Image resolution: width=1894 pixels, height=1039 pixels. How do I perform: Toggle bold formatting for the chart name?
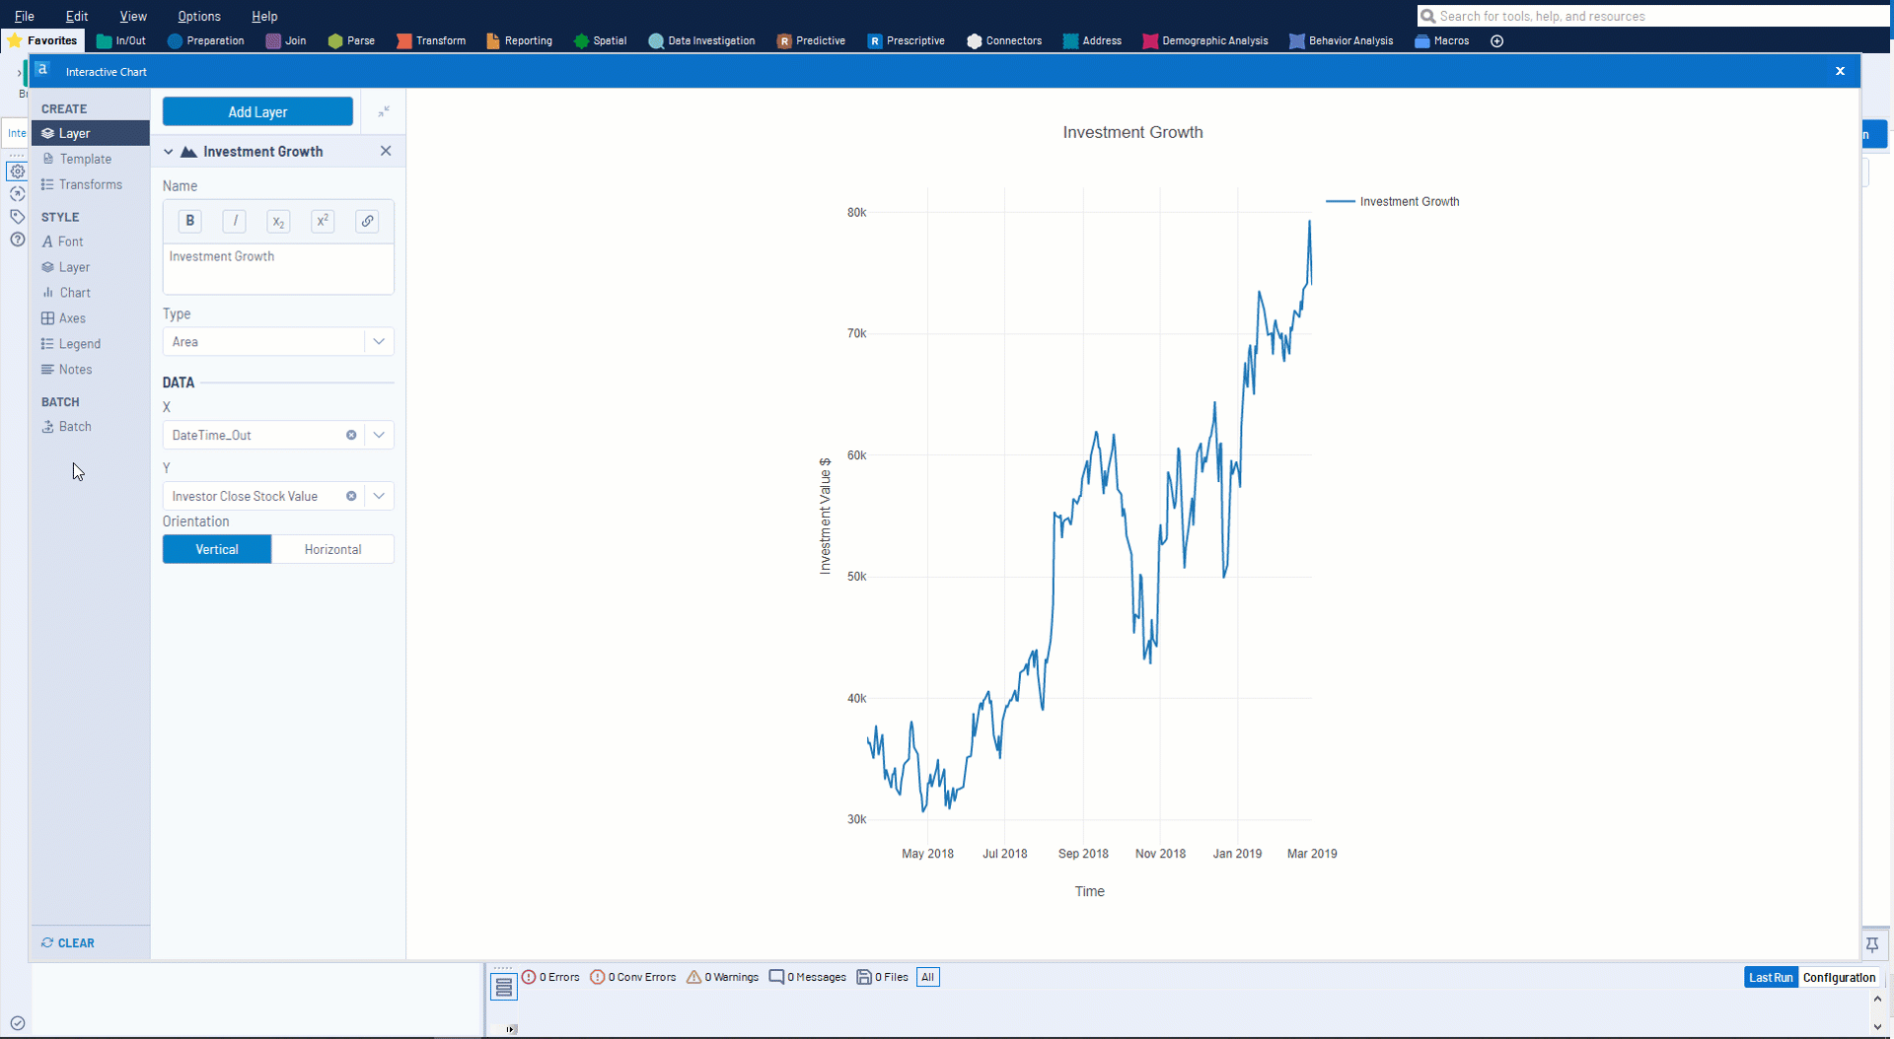[x=188, y=221]
